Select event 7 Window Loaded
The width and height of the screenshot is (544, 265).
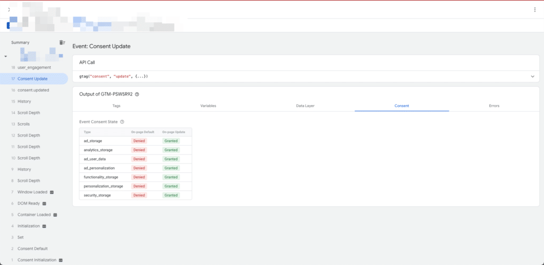pos(34,192)
